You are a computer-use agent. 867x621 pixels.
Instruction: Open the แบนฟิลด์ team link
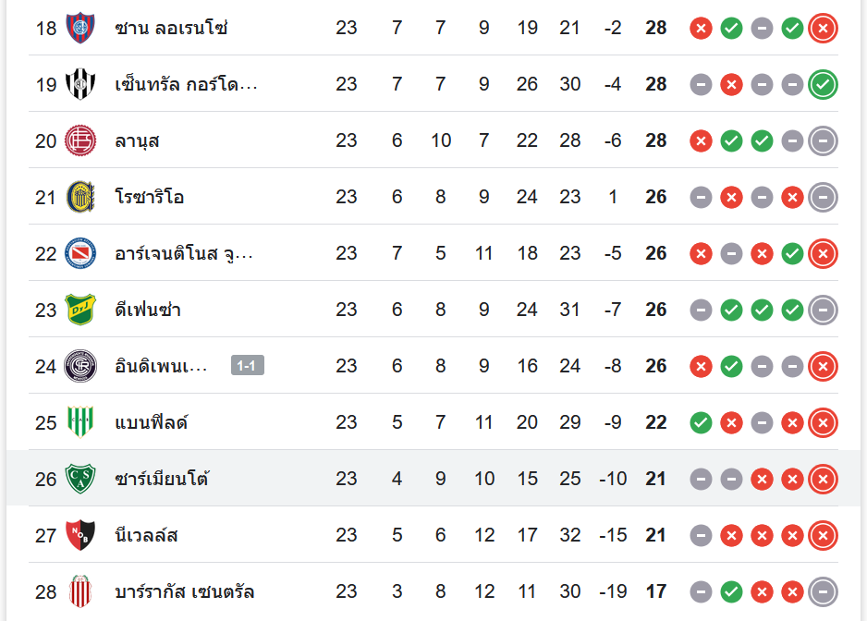152,422
